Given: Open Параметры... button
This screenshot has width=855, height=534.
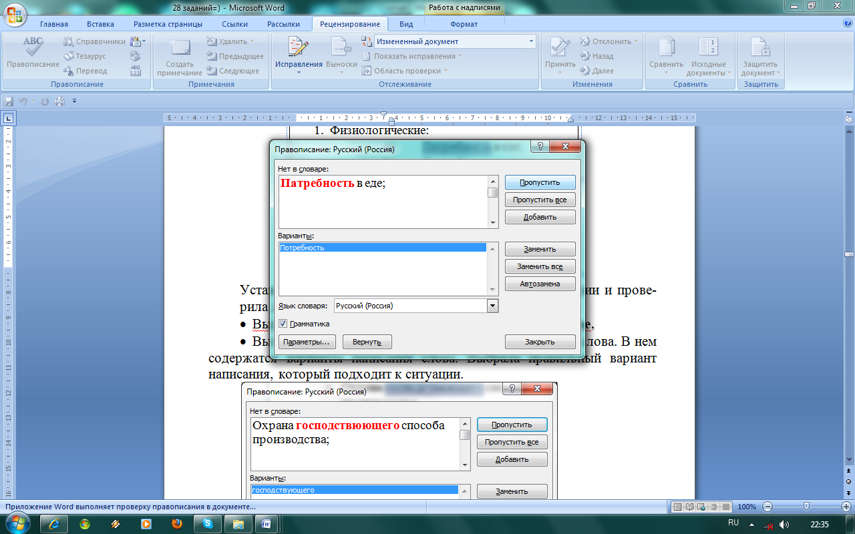Looking at the screenshot, I should point(307,342).
